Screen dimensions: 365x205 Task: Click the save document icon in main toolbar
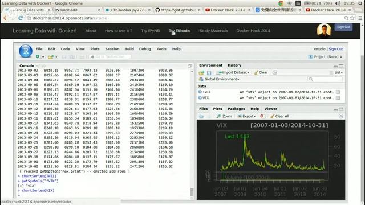click(x=64, y=57)
